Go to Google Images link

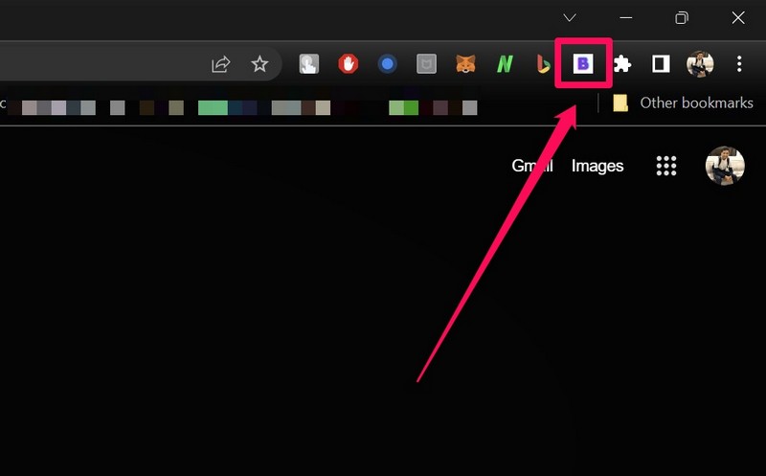[x=597, y=166]
